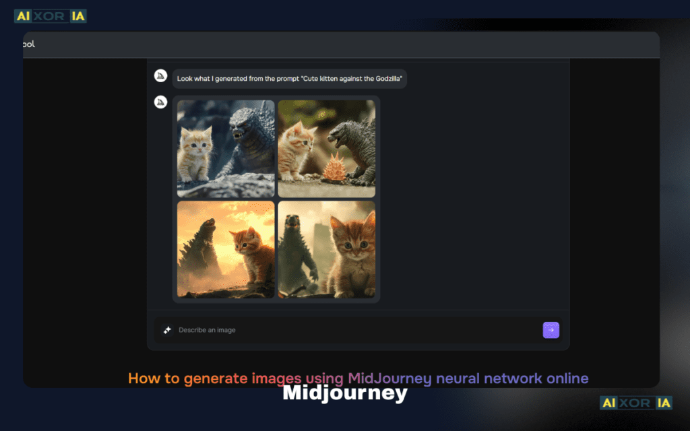This screenshot has height=431, width=690.
Task: Click the purple arrow submit icon
Action: (551, 330)
